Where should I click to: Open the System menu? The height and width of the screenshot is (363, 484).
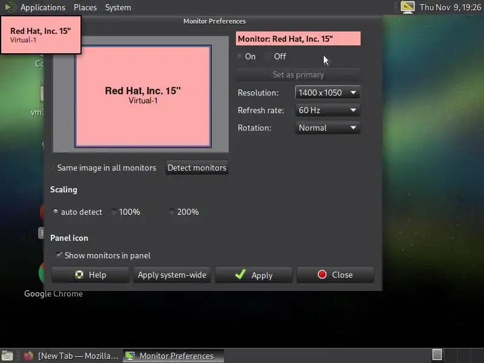pyautogui.click(x=118, y=7)
